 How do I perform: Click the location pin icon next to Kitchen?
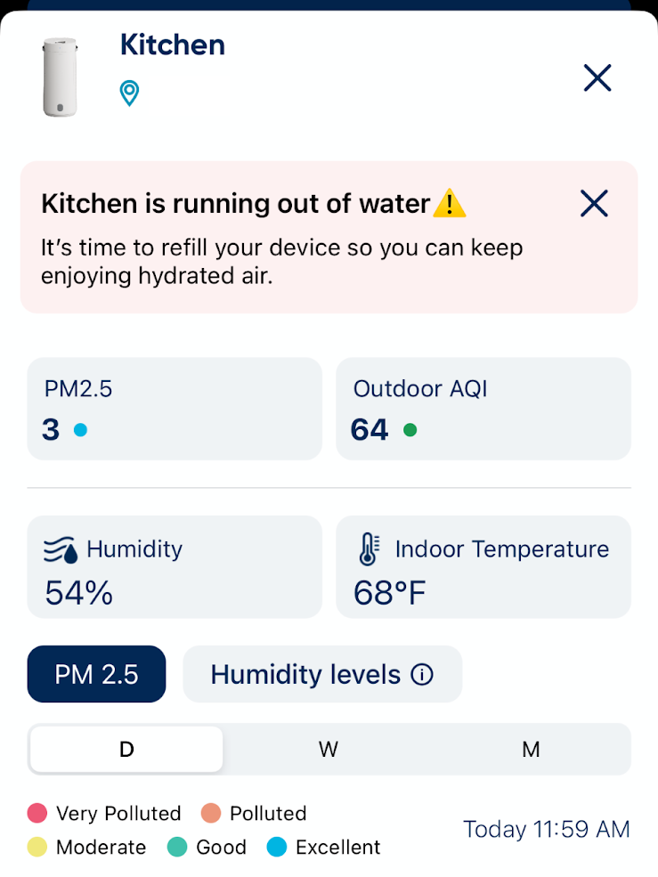click(131, 92)
